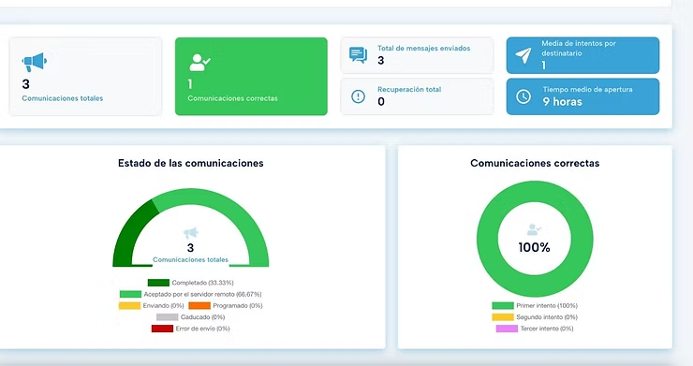
Task: Open the Tiempo medio de apertura card
Action: click(582, 96)
